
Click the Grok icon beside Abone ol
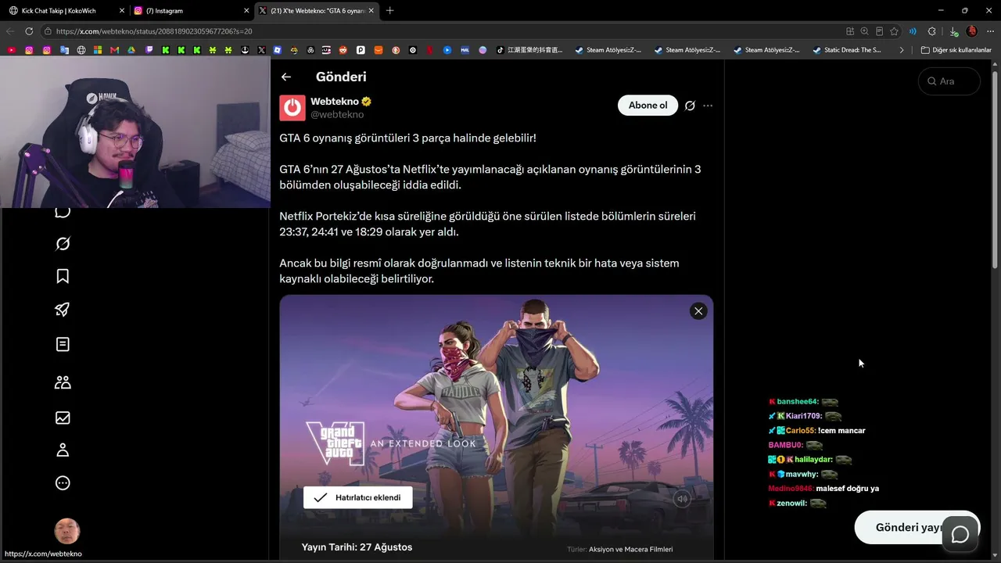pos(690,106)
